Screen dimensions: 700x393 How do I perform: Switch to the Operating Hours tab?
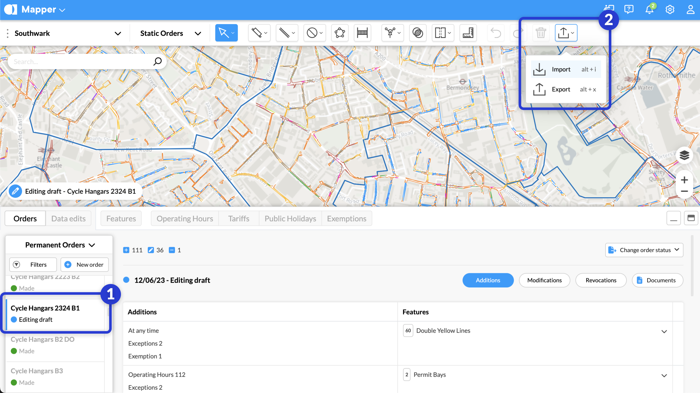tap(184, 219)
